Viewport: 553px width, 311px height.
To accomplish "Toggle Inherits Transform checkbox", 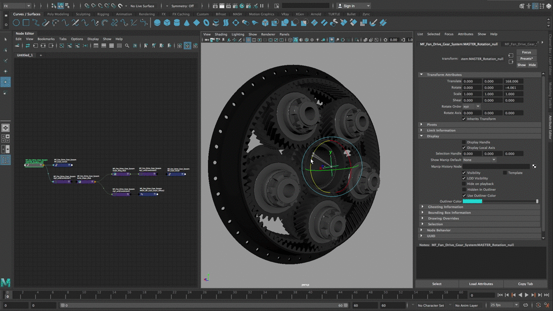I will [464, 119].
